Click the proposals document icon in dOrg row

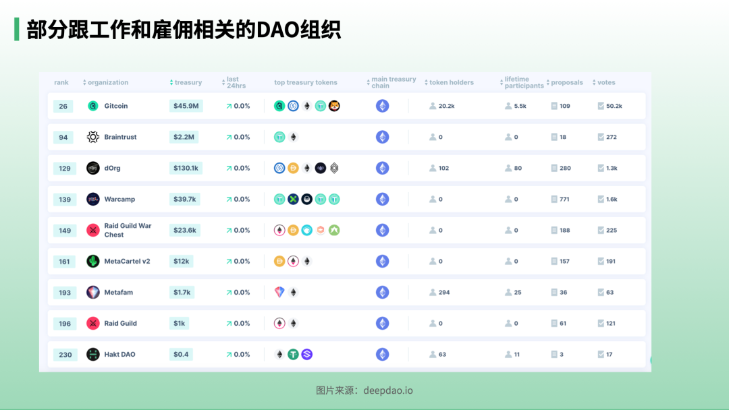click(554, 168)
